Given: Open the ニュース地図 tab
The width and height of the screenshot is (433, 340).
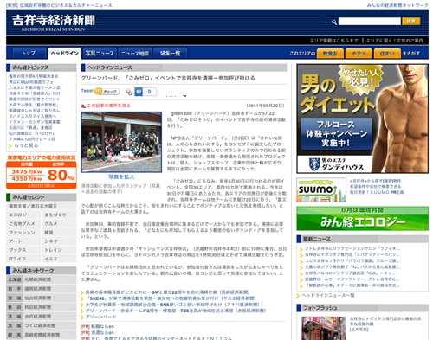Looking at the screenshot, I should pos(135,54).
